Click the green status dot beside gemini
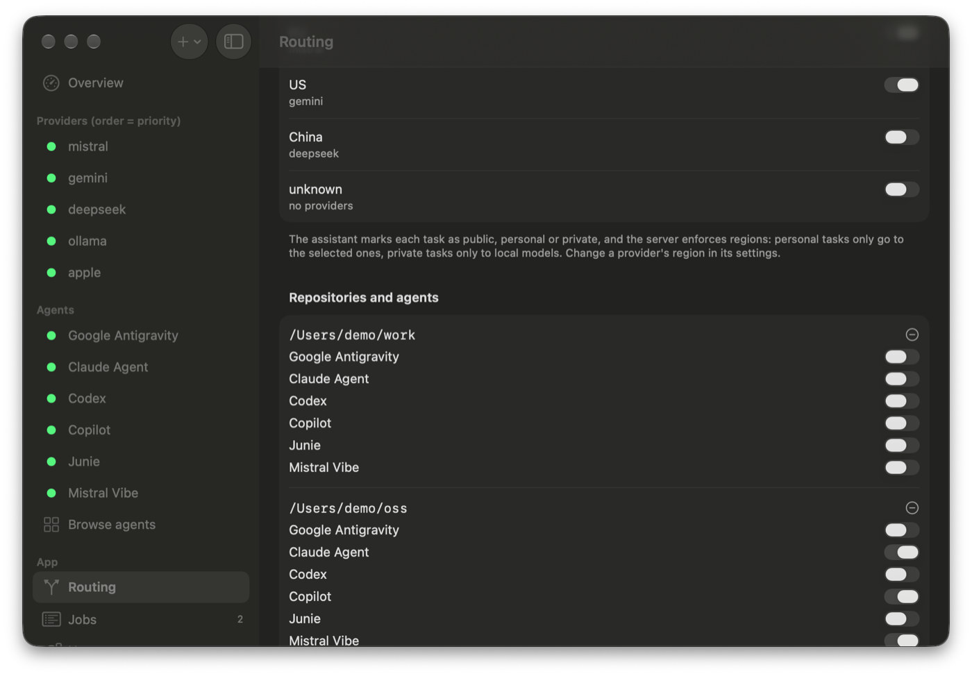This screenshot has height=676, width=972. [51, 178]
